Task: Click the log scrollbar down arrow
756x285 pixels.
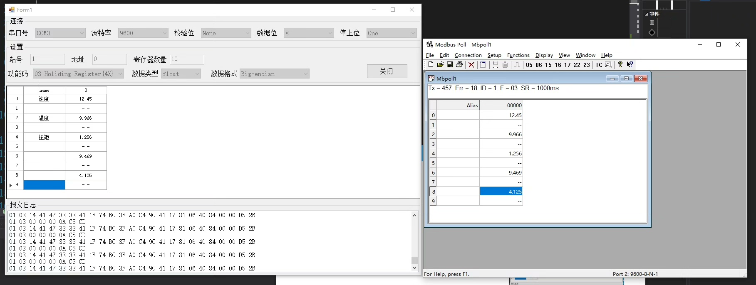Action: pyautogui.click(x=414, y=268)
